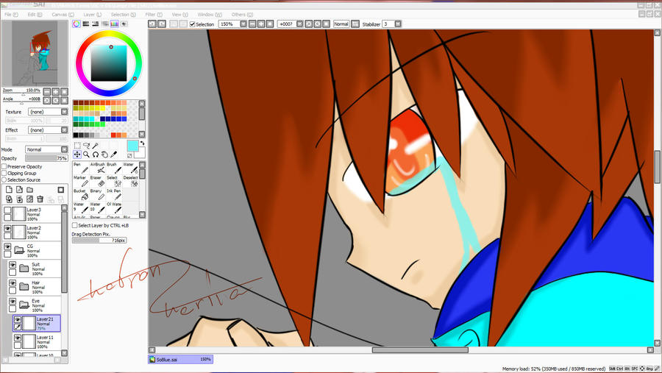
Task: Open the blending Mode dropdown
Action: (65, 149)
